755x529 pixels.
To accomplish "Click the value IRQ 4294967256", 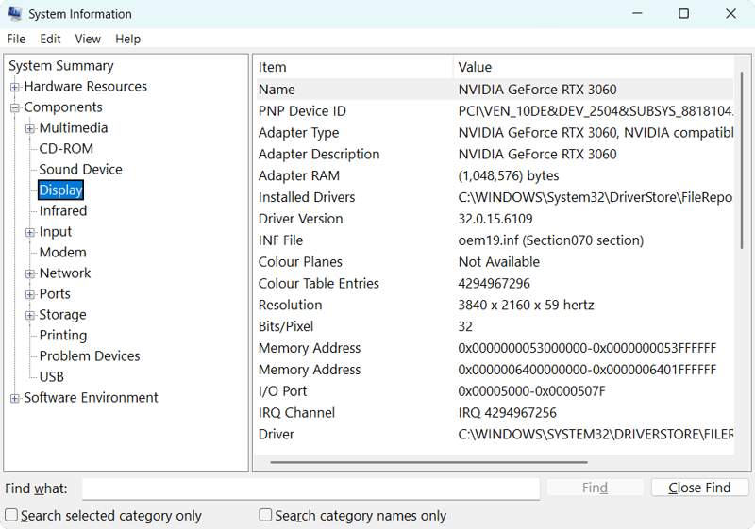I will [508, 413].
